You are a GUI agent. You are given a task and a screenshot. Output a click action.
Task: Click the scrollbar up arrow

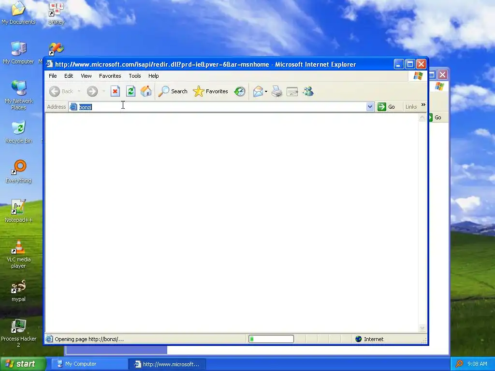[x=422, y=118]
